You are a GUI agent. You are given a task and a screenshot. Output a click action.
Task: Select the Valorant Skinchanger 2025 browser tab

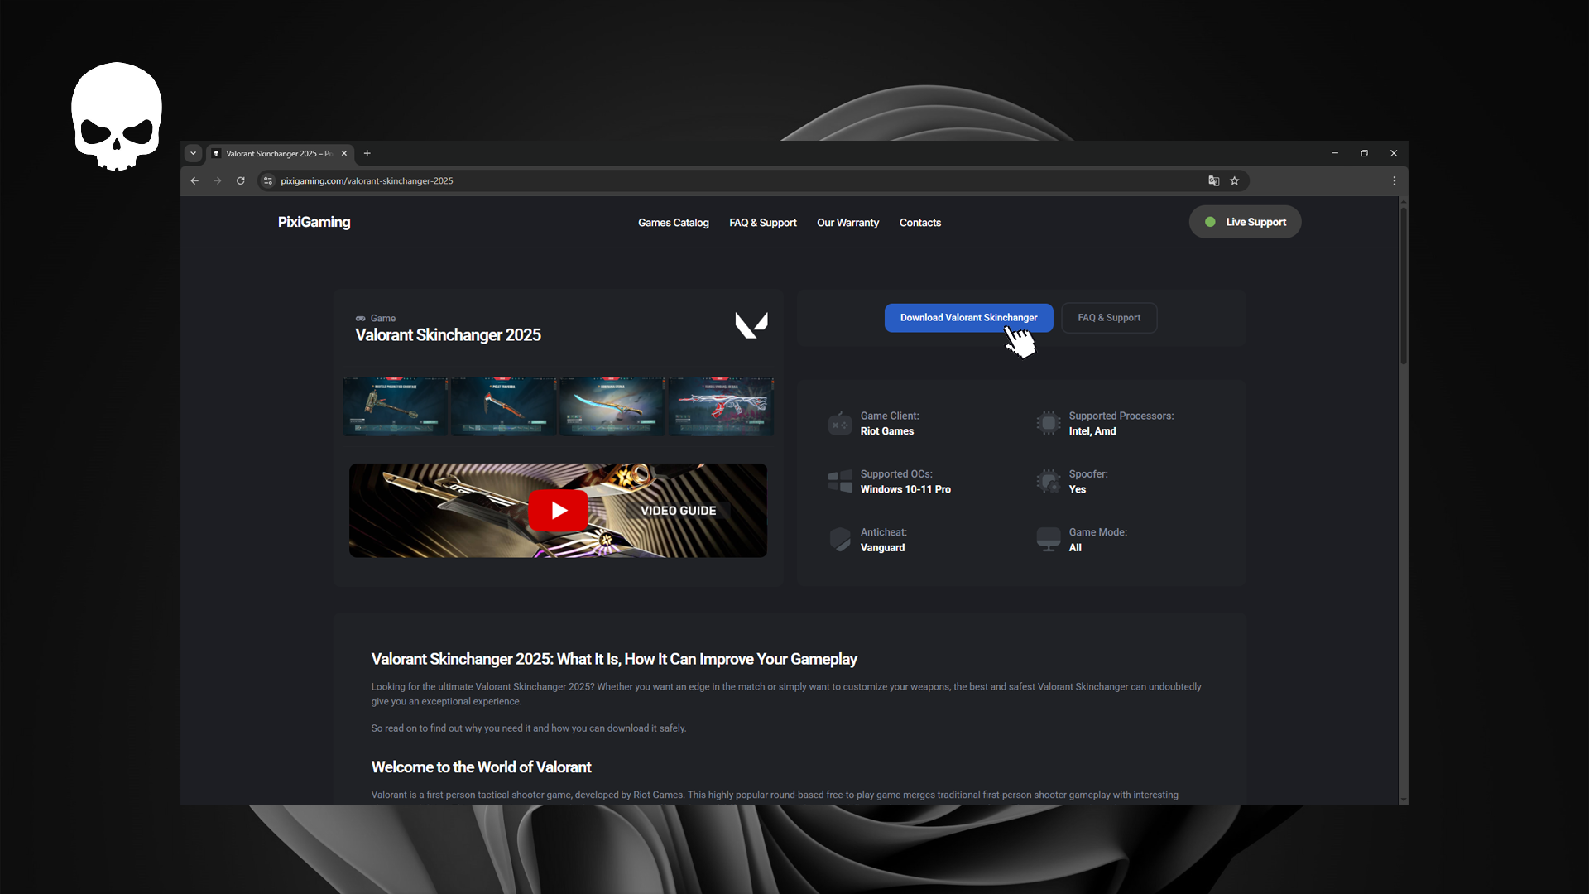280,153
